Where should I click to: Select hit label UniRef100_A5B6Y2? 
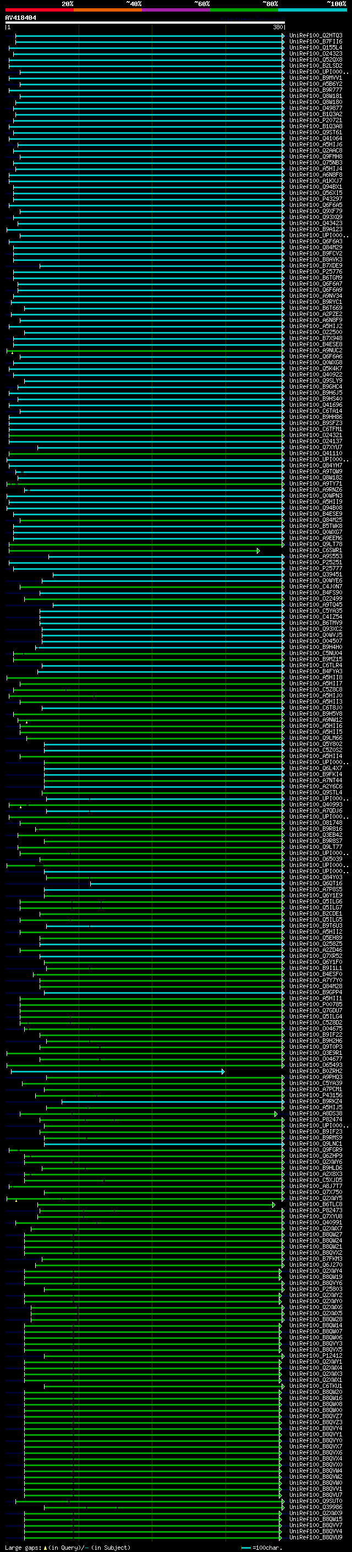click(x=316, y=84)
